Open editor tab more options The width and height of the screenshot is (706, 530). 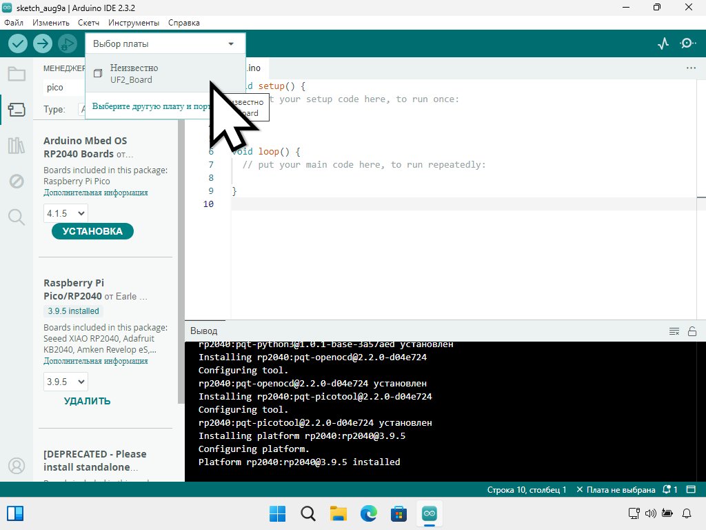click(691, 68)
